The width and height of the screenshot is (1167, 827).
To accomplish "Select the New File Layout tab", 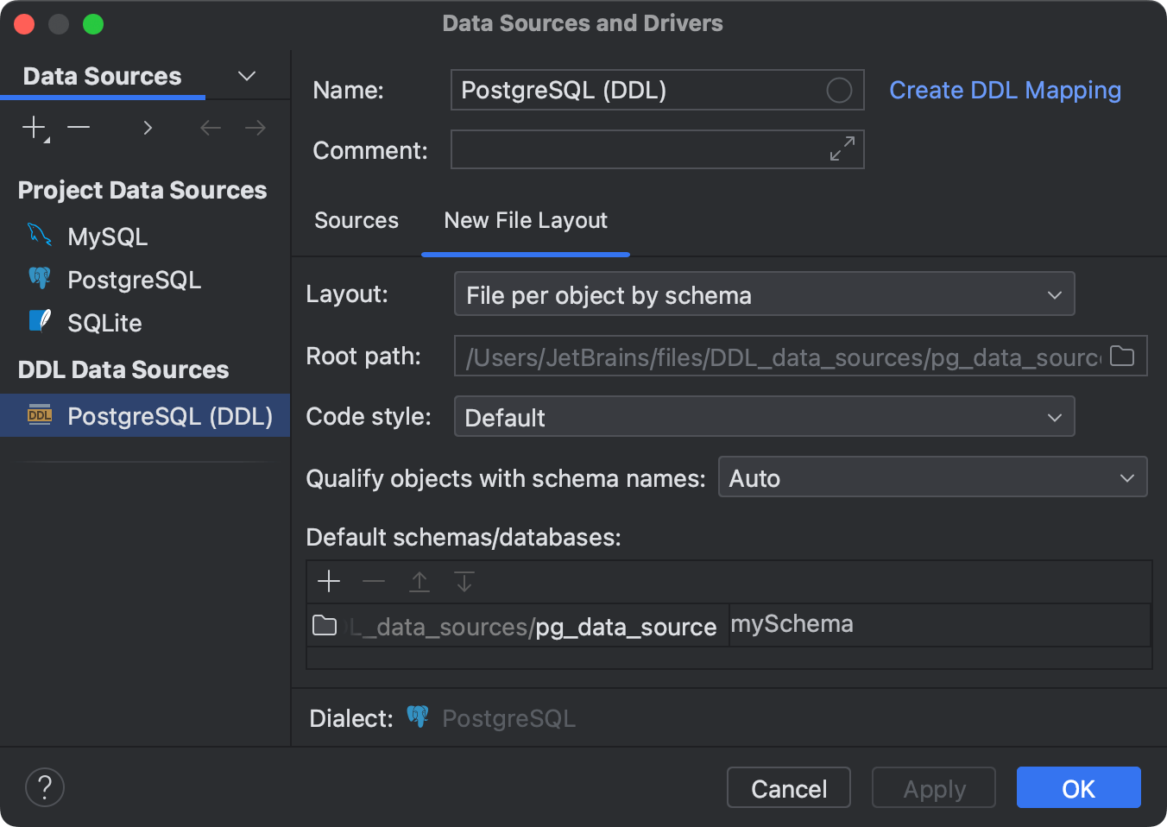I will pos(525,220).
